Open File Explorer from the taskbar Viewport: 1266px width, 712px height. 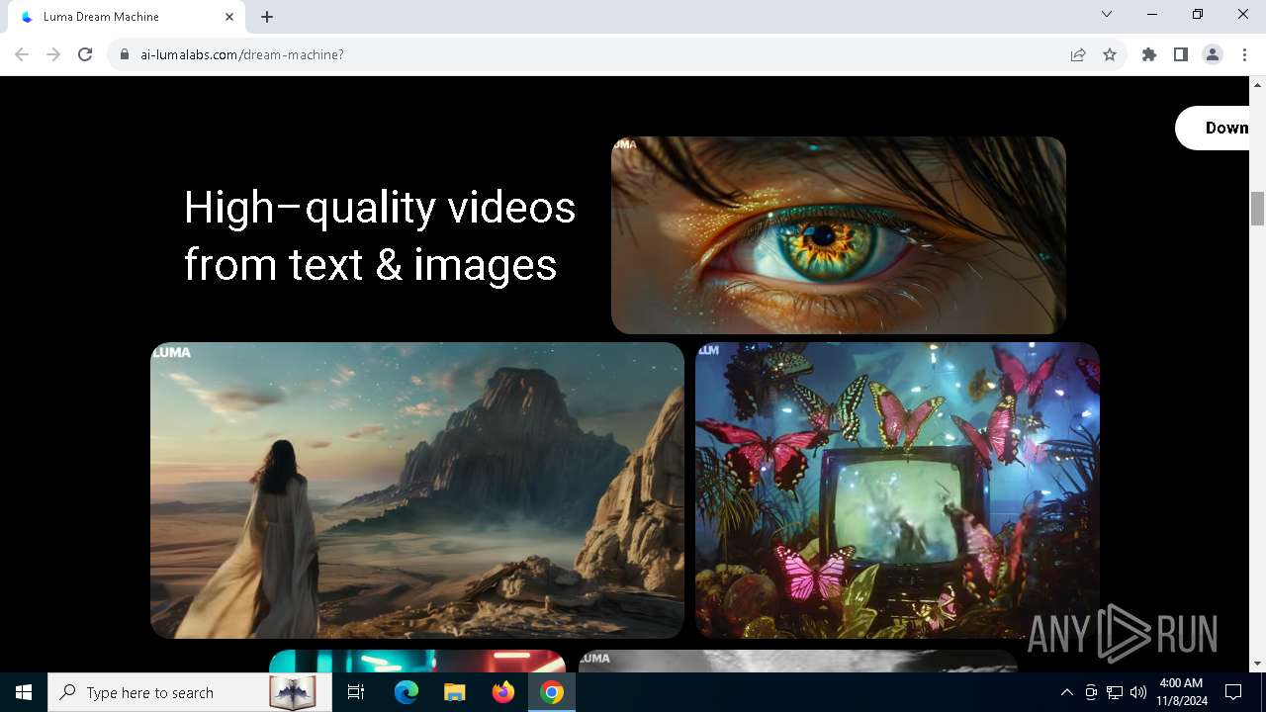point(455,692)
